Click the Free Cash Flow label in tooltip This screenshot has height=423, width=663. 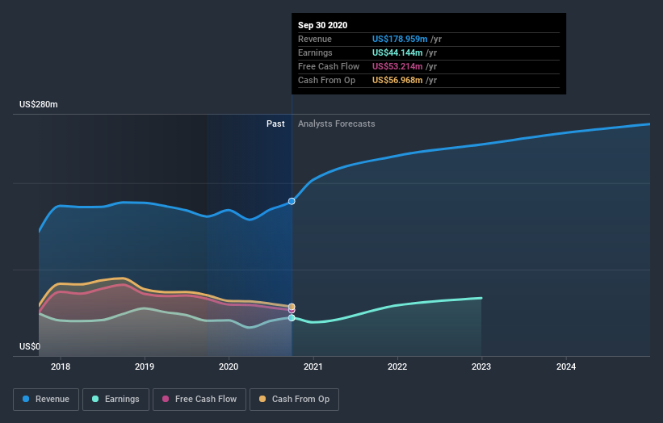click(x=329, y=66)
